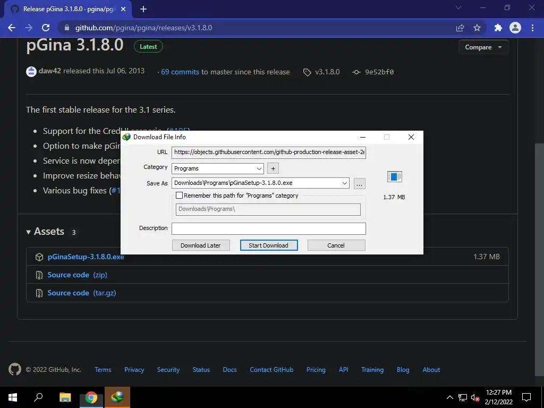Image resolution: width=544 pixels, height=408 pixels.
Task: Click the v3.1.8.0 tag link
Action: coord(327,72)
